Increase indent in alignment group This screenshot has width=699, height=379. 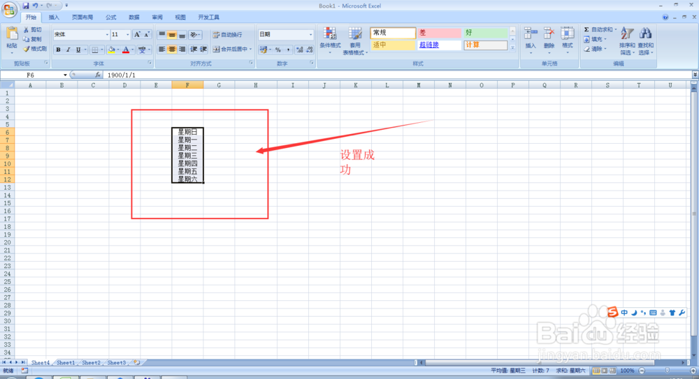(x=203, y=49)
